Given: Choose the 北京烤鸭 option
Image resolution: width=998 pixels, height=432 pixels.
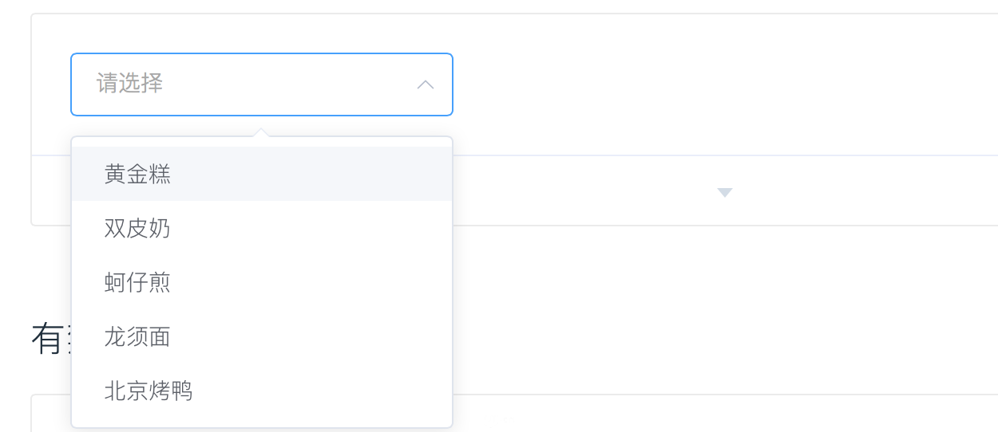Looking at the screenshot, I should point(149,391).
